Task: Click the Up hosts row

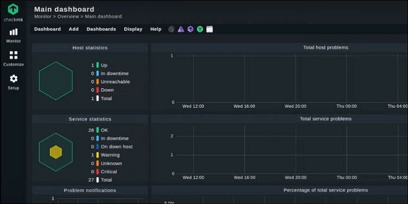Action: point(99,65)
